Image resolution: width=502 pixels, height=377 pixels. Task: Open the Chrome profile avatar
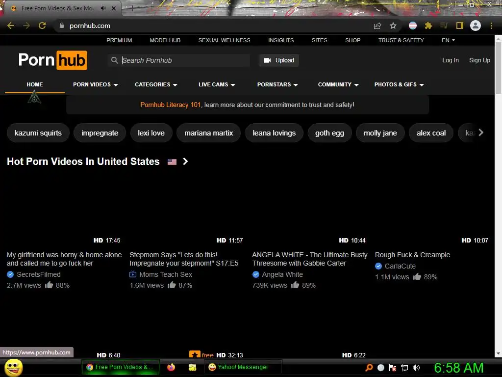[476, 26]
